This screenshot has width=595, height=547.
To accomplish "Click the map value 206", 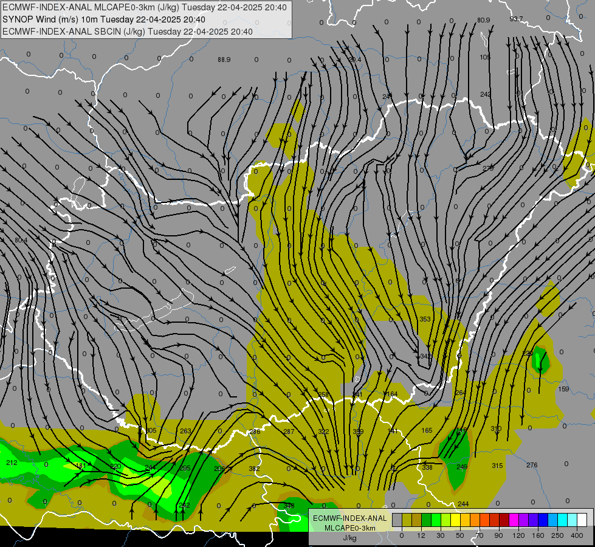I will click(219, 469).
